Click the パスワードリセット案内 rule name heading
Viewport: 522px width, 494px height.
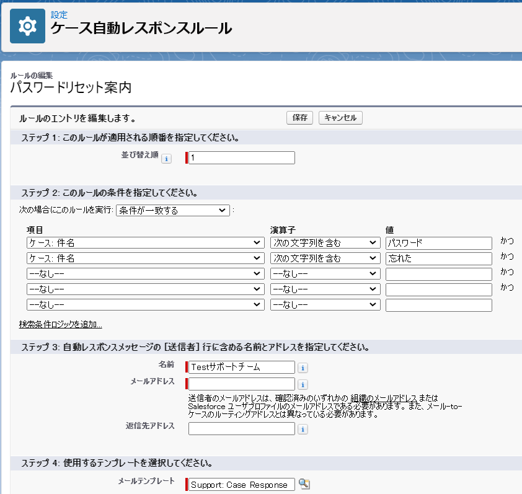(x=71, y=87)
